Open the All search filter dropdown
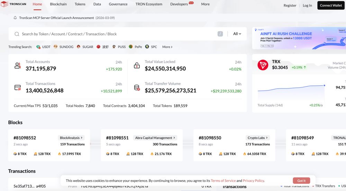 tap(237, 34)
